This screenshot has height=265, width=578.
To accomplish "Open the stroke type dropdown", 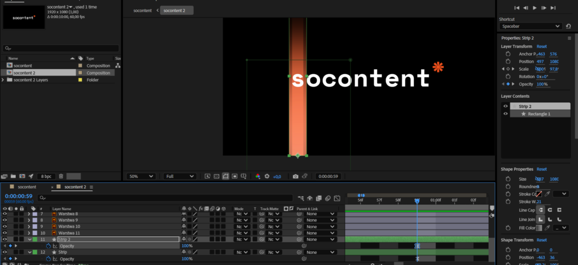I will 561,194.
